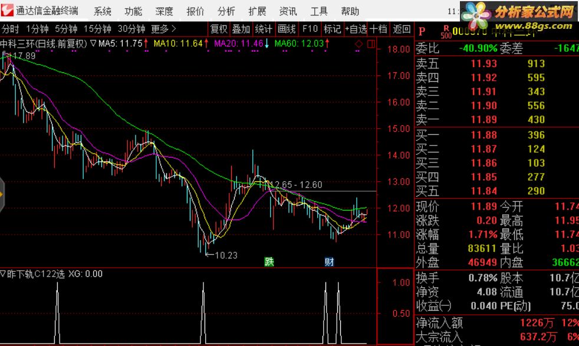Click the 涨幅 value 1.71%

pos(483,234)
